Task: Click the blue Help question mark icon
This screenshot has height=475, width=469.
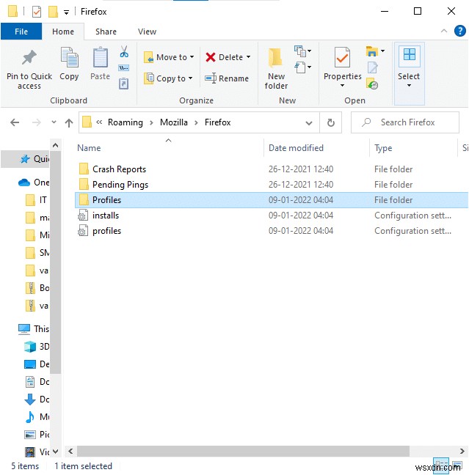Action: [x=460, y=31]
